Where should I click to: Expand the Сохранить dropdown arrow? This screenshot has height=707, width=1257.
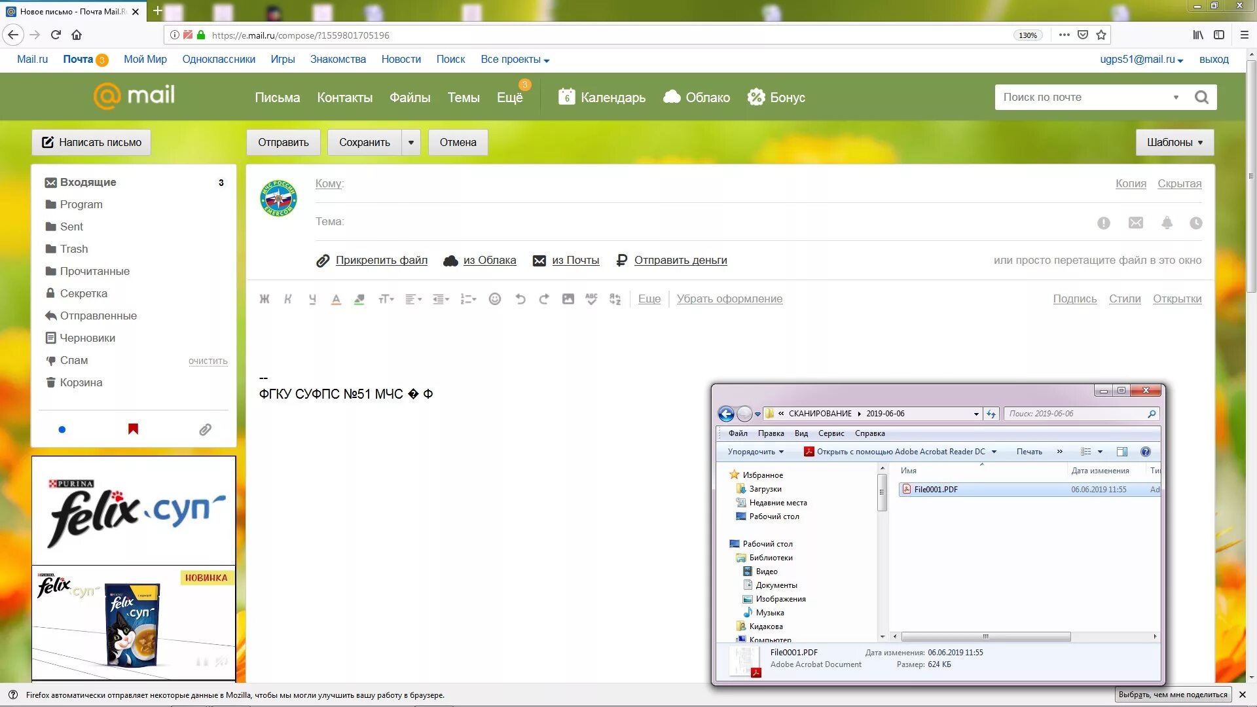411,143
